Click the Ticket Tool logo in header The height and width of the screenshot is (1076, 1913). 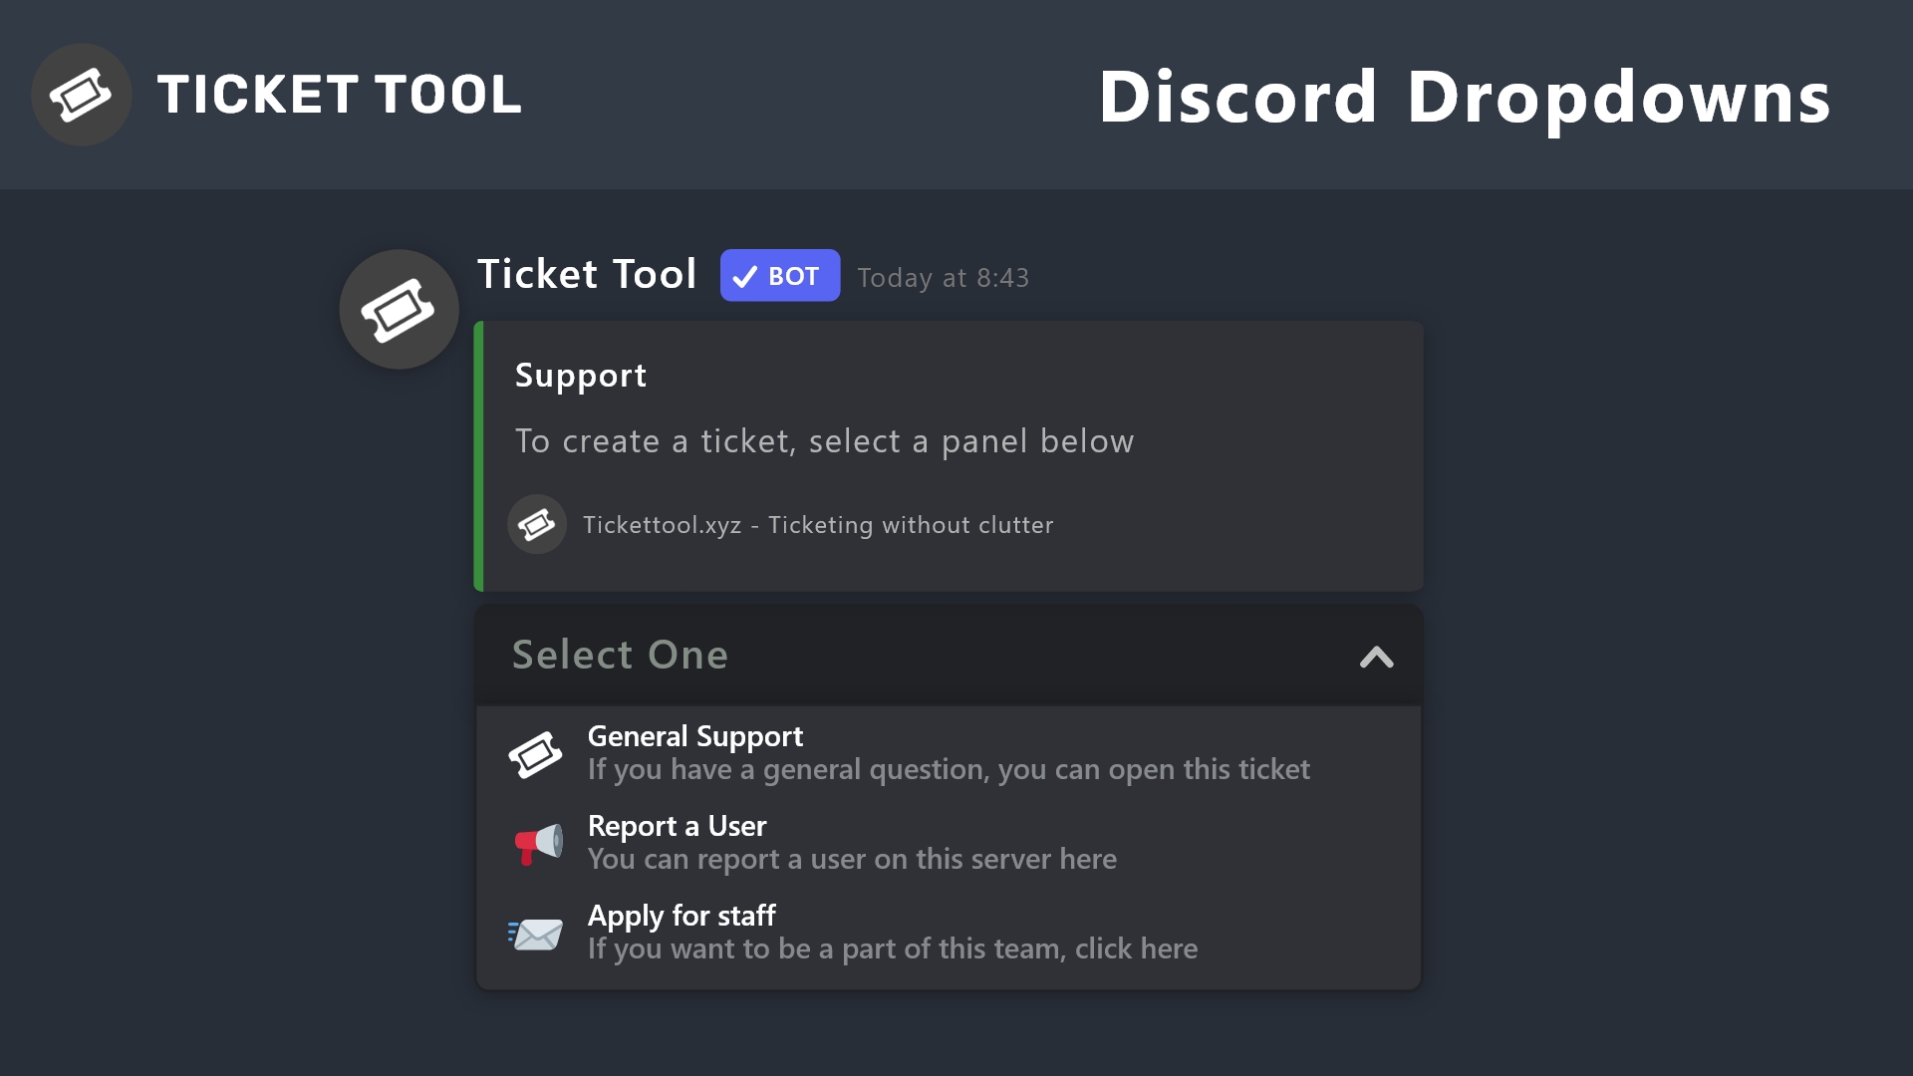[82, 95]
